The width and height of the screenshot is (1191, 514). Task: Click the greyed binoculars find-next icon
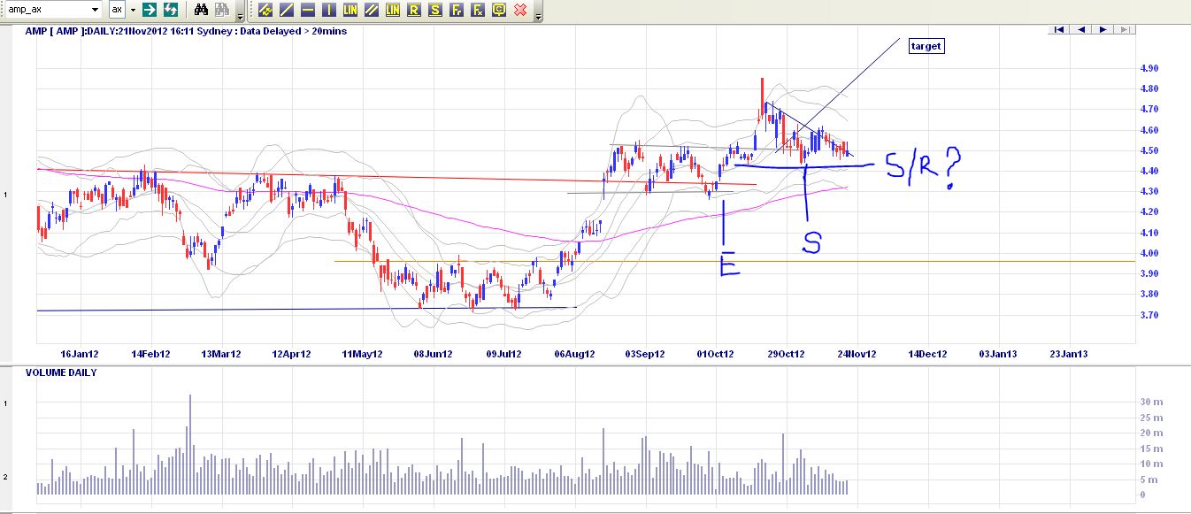coord(222,10)
